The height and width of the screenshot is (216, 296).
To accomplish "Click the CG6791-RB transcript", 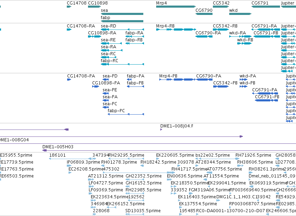I will click(x=267, y=36).
